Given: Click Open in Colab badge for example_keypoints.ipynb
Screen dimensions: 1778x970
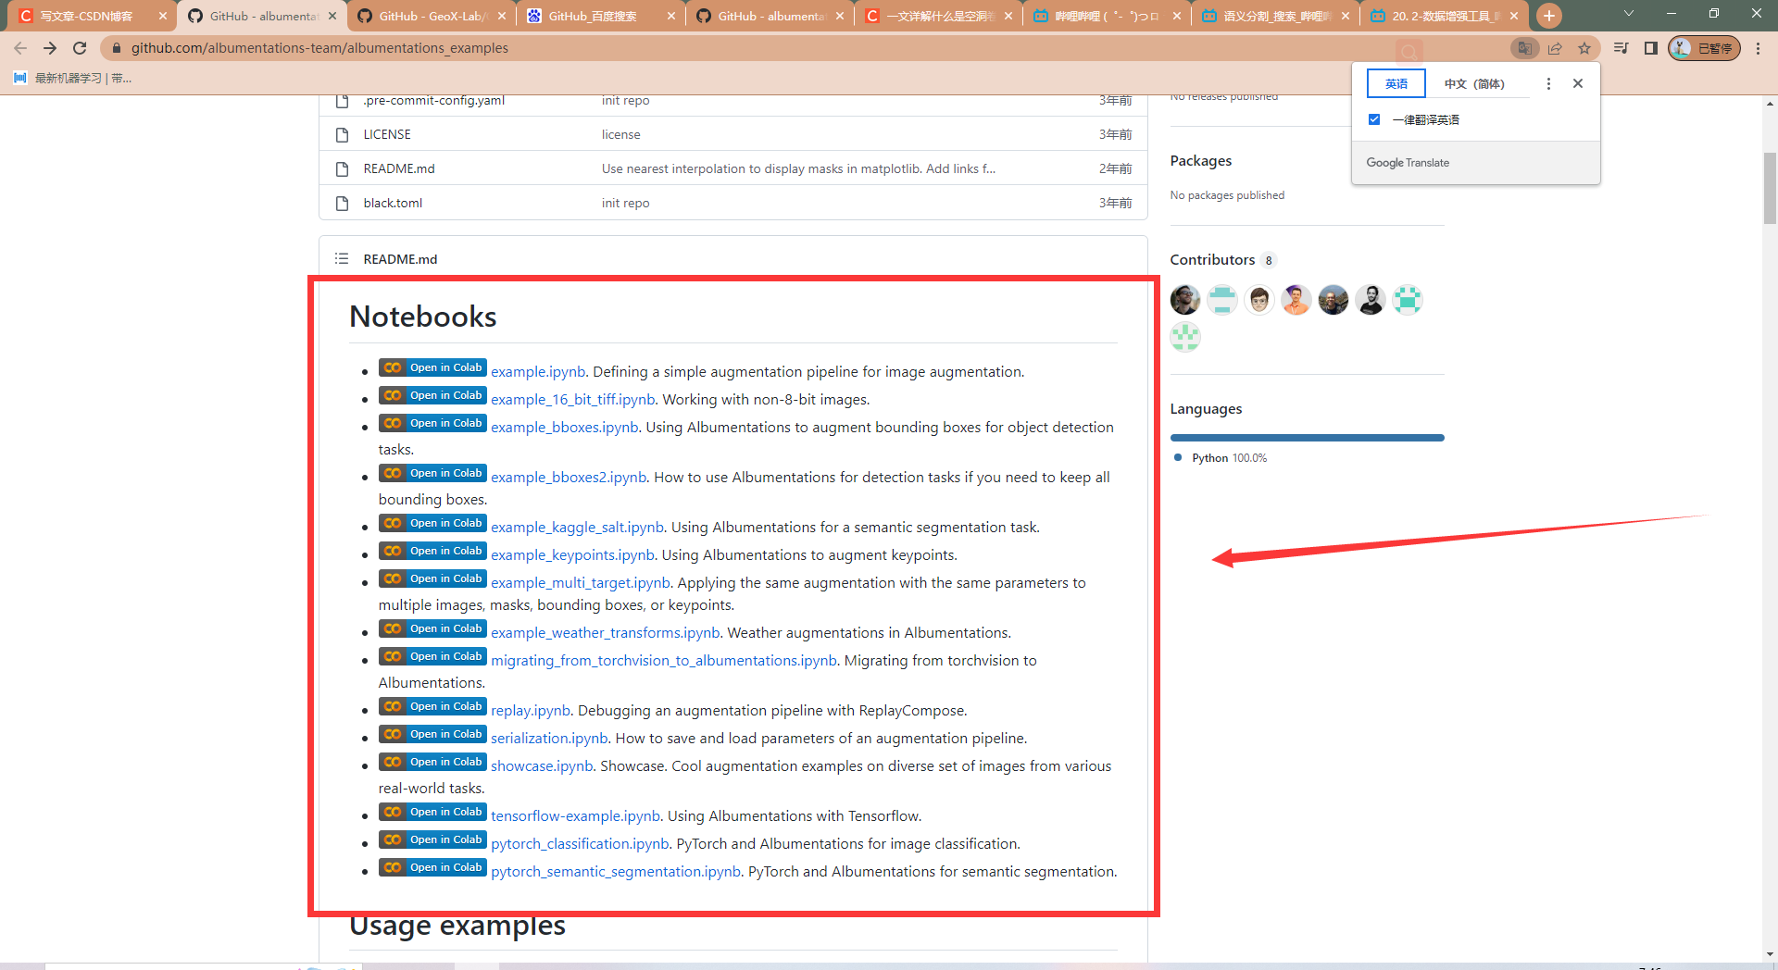Looking at the screenshot, I should (x=432, y=551).
